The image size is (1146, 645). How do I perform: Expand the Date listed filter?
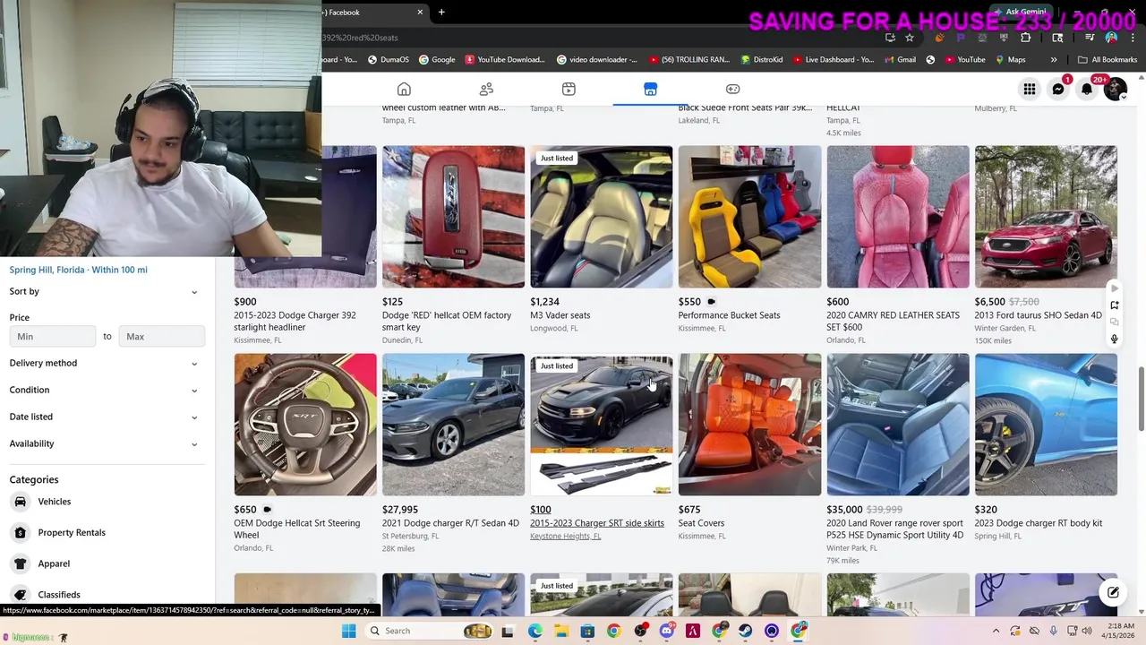pos(106,417)
